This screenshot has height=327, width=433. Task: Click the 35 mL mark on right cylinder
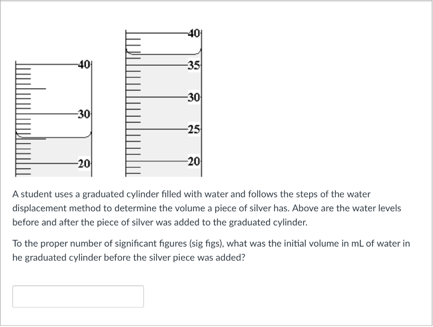[194, 65]
